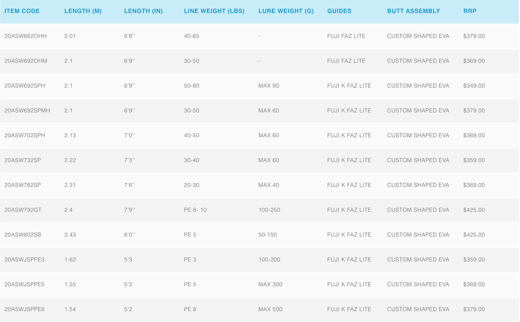Select the 7'6'' length cell

click(129, 185)
